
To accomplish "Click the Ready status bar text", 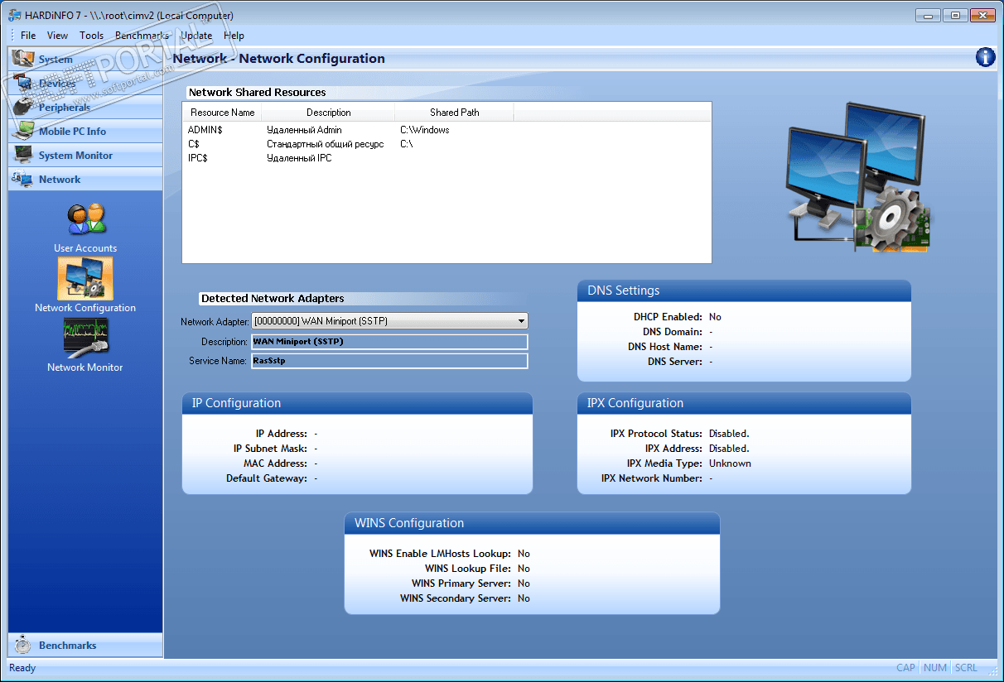I will point(22,668).
